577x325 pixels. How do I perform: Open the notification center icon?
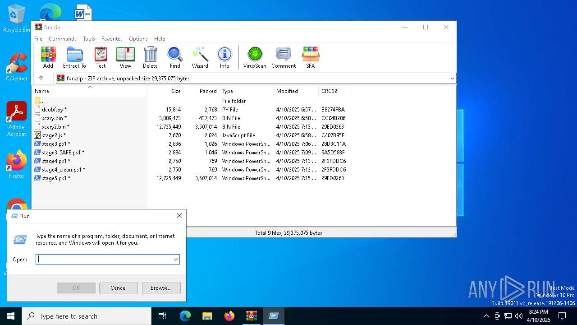[562, 316]
